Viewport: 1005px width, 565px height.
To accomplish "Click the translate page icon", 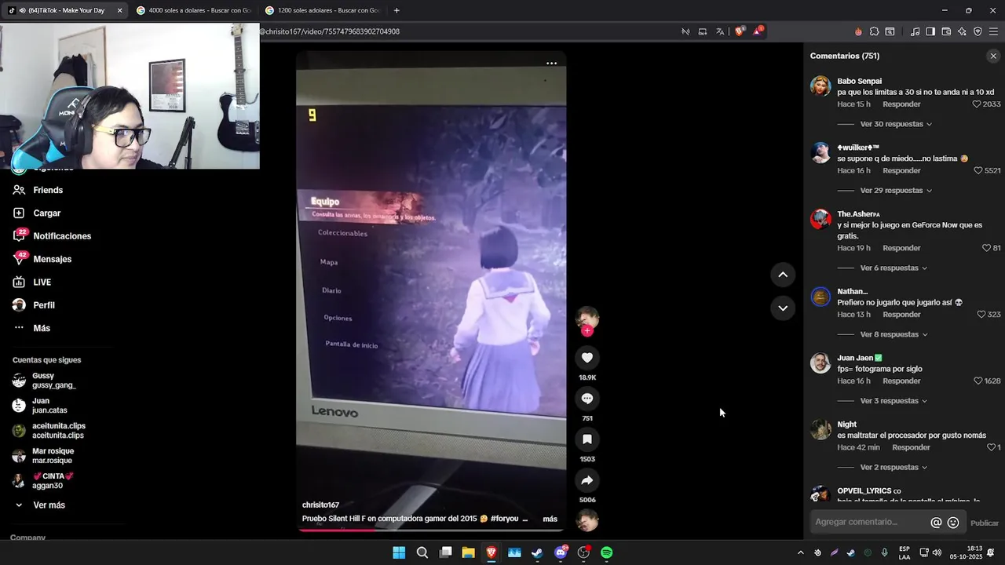I will [720, 31].
